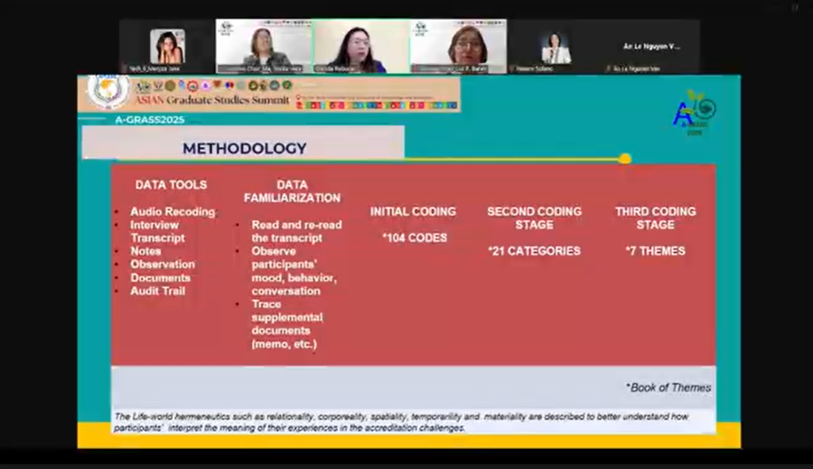Click the INITIAL CODING heading
The height and width of the screenshot is (469, 813).
click(413, 212)
